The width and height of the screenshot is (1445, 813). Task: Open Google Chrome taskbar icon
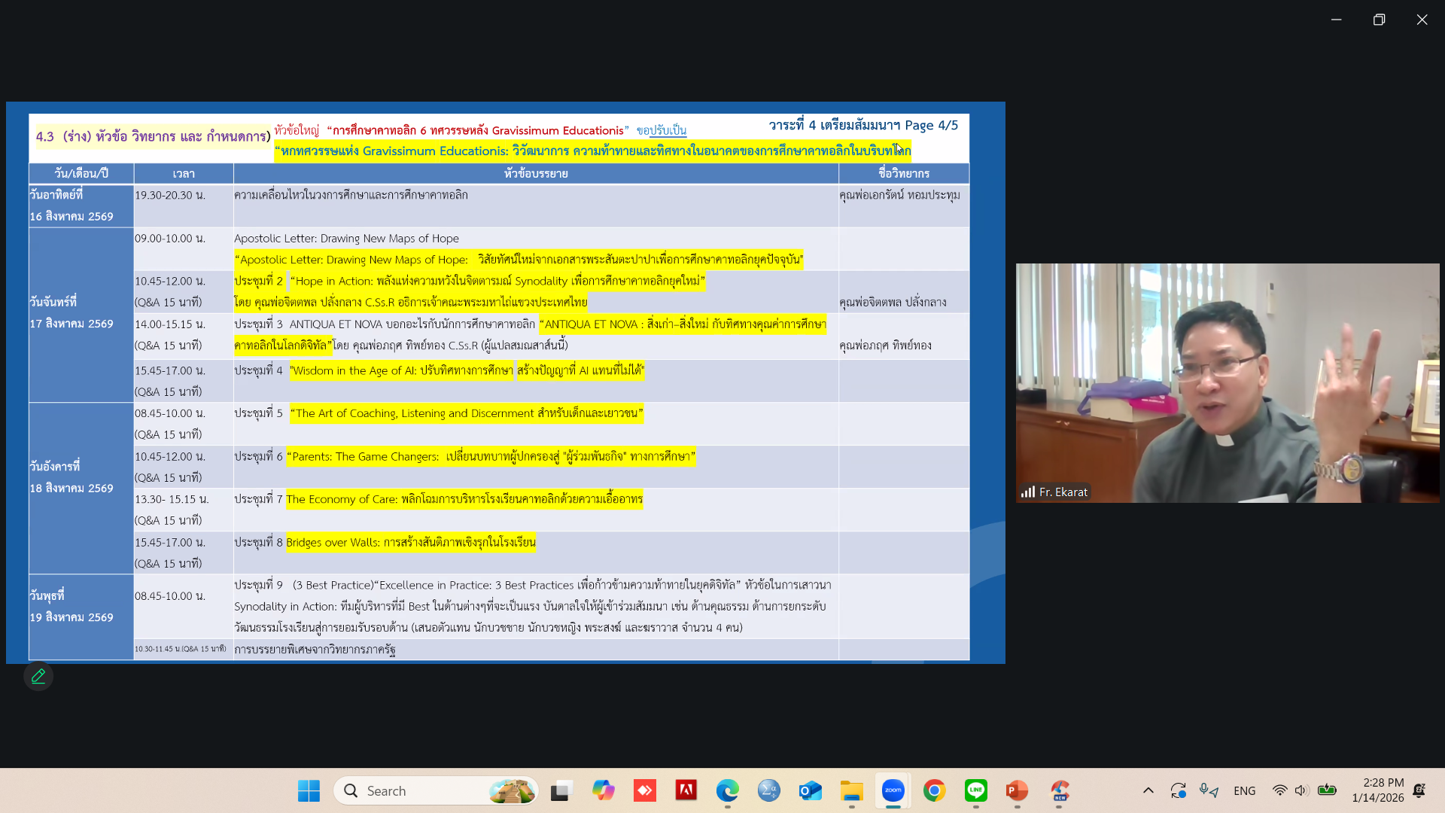tap(934, 790)
